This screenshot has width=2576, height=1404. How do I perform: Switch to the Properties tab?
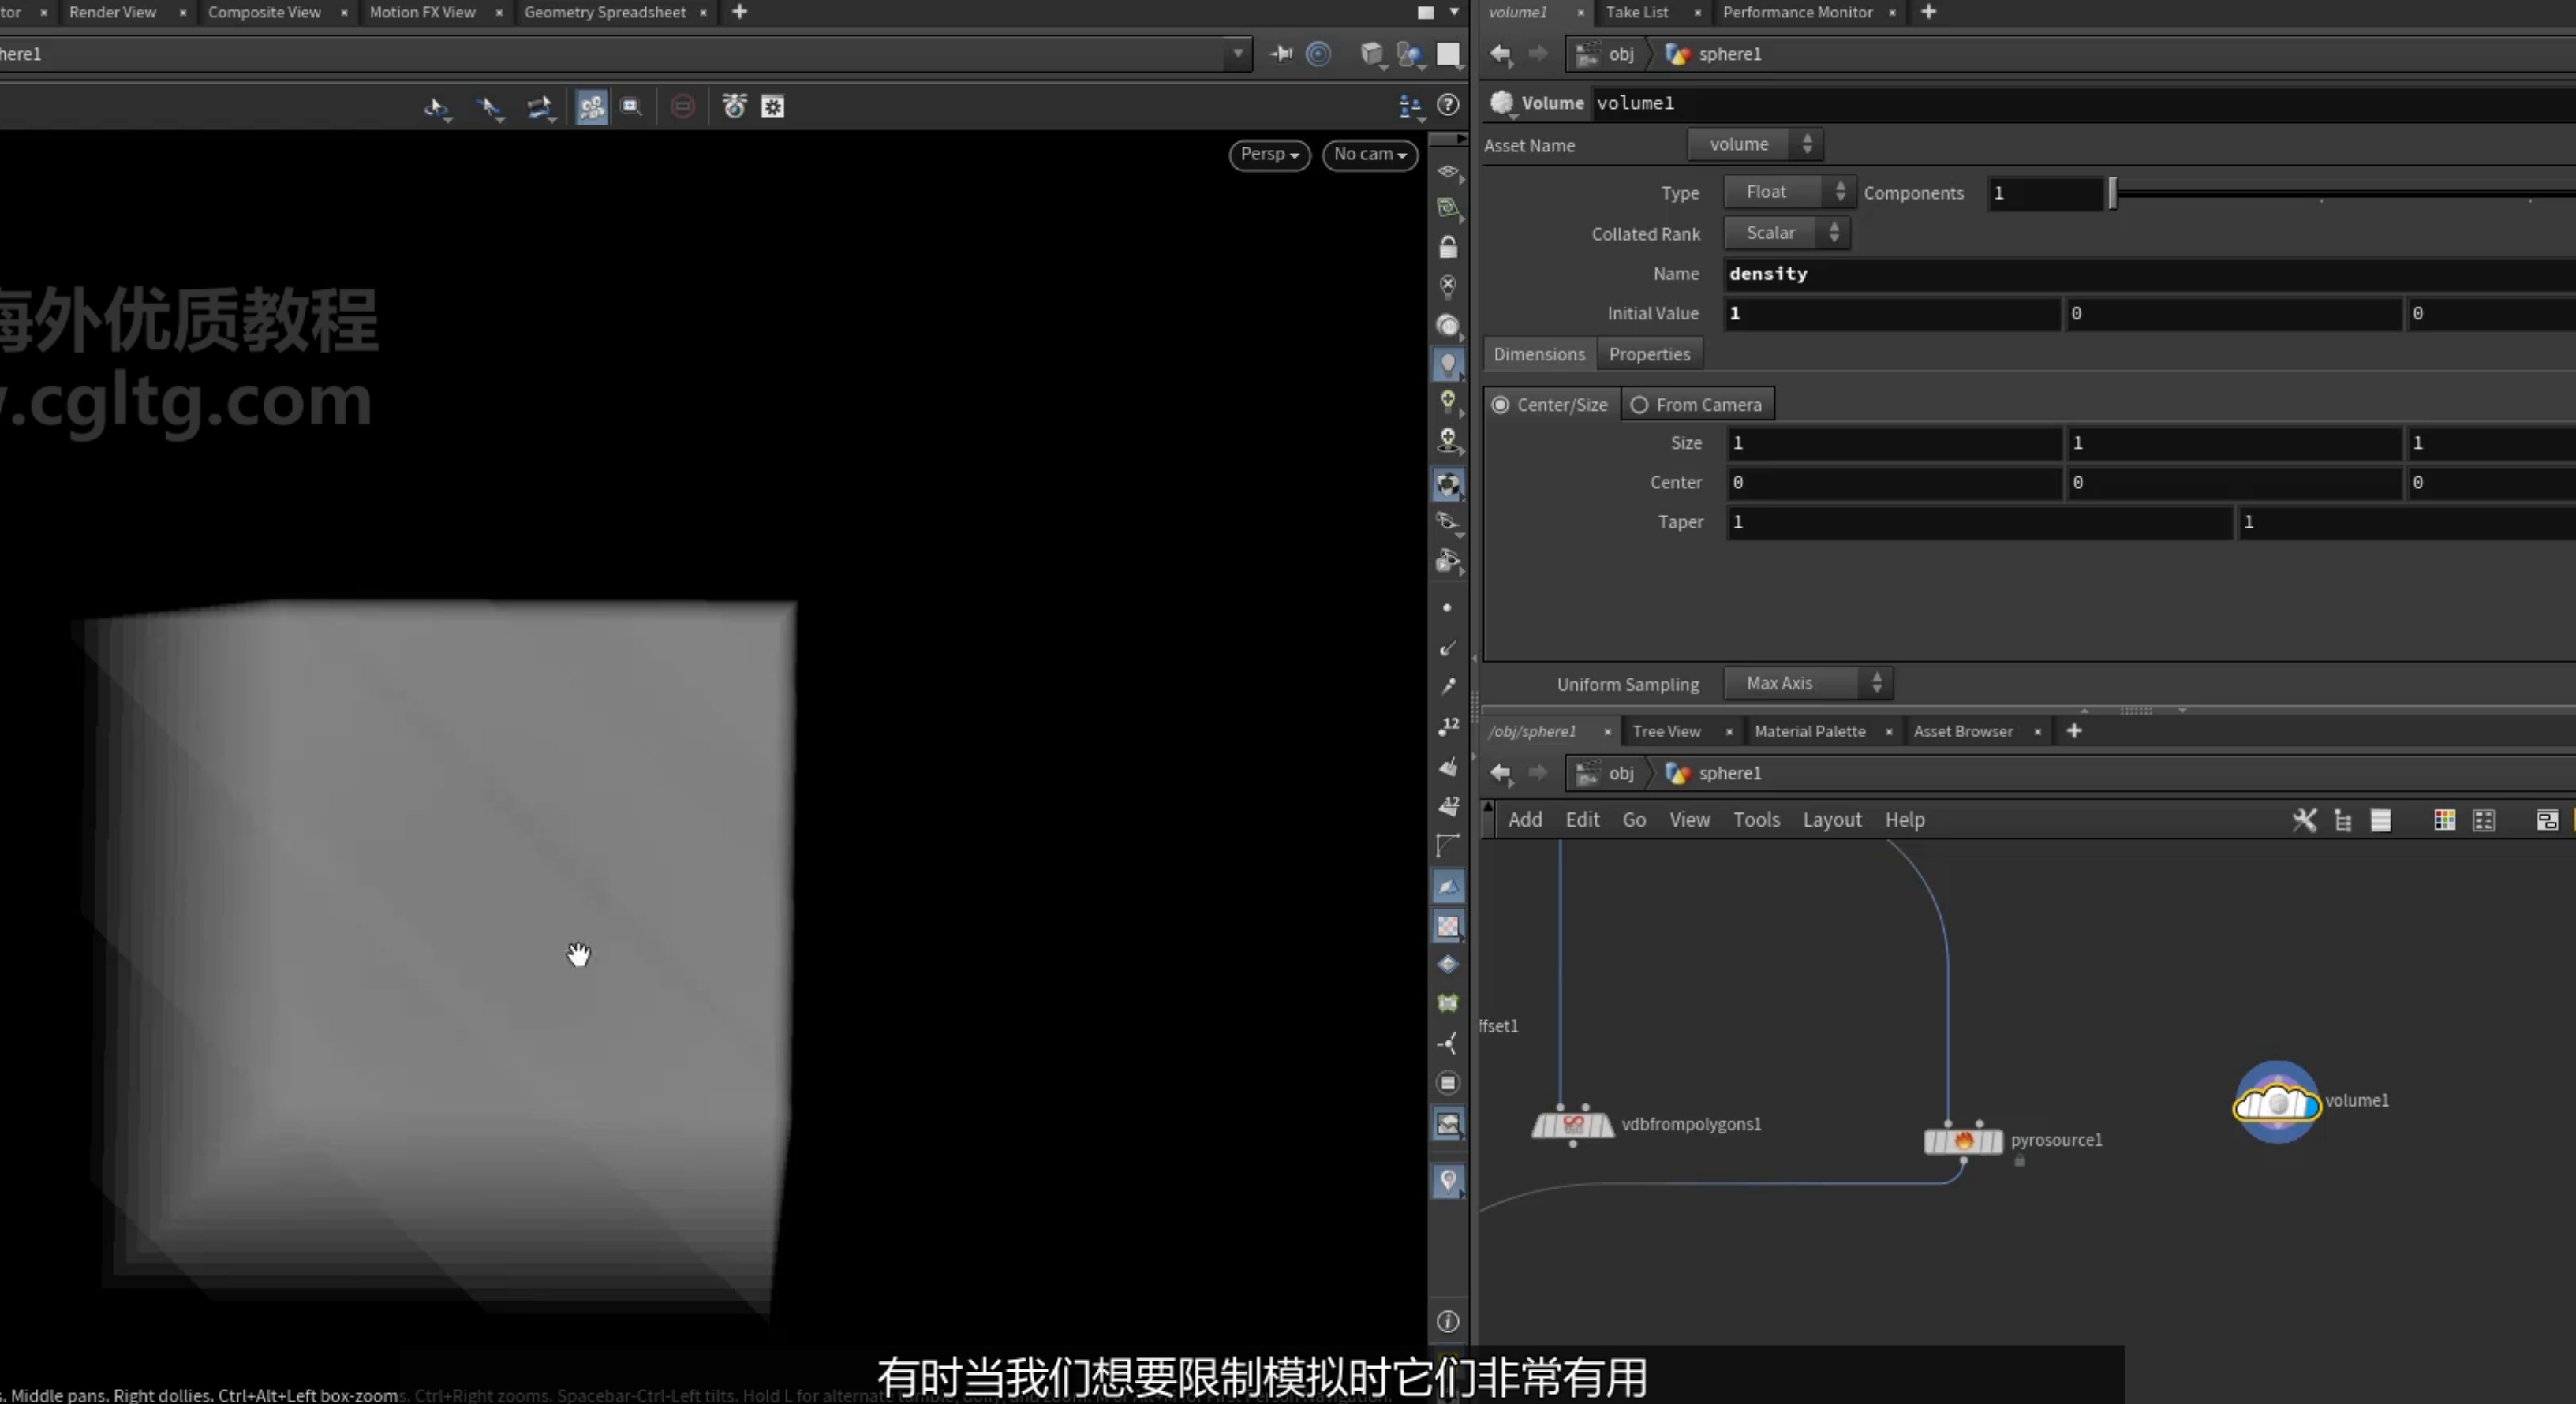[x=1649, y=354]
